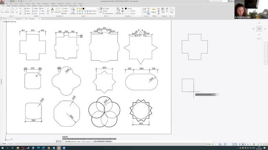
Task: Click the layer color swatch
Action: [83, 8]
